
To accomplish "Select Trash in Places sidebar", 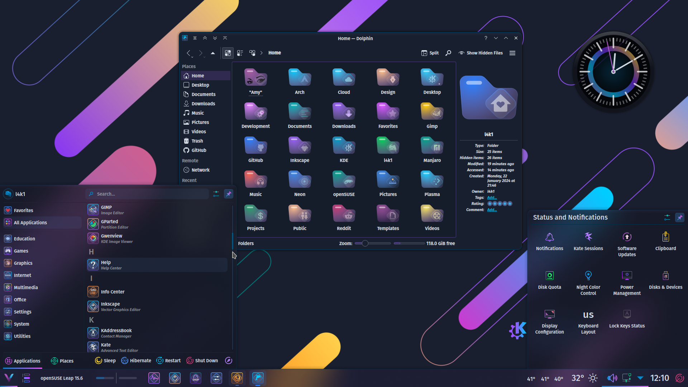I will (206, 141).
